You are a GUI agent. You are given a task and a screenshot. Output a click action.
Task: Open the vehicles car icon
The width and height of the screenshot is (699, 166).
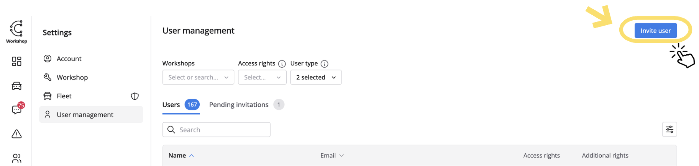[x=16, y=86]
